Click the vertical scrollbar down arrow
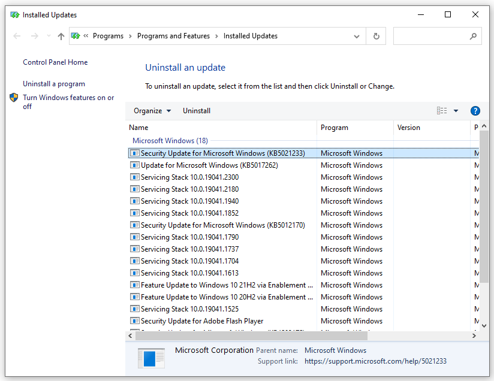This screenshot has height=381, width=494. pyautogui.click(x=484, y=326)
